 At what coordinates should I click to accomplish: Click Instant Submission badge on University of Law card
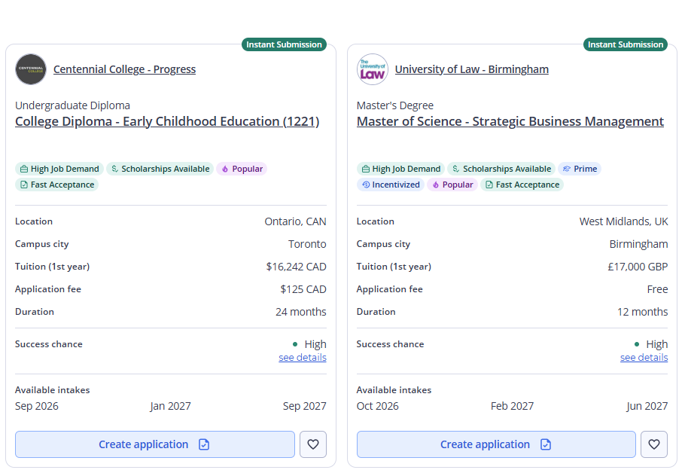click(x=625, y=44)
